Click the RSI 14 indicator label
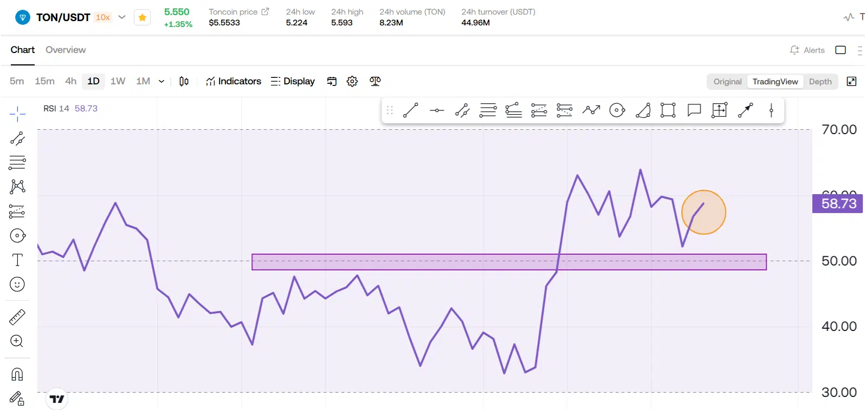This screenshot has width=866, height=411. pyautogui.click(x=56, y=108)
